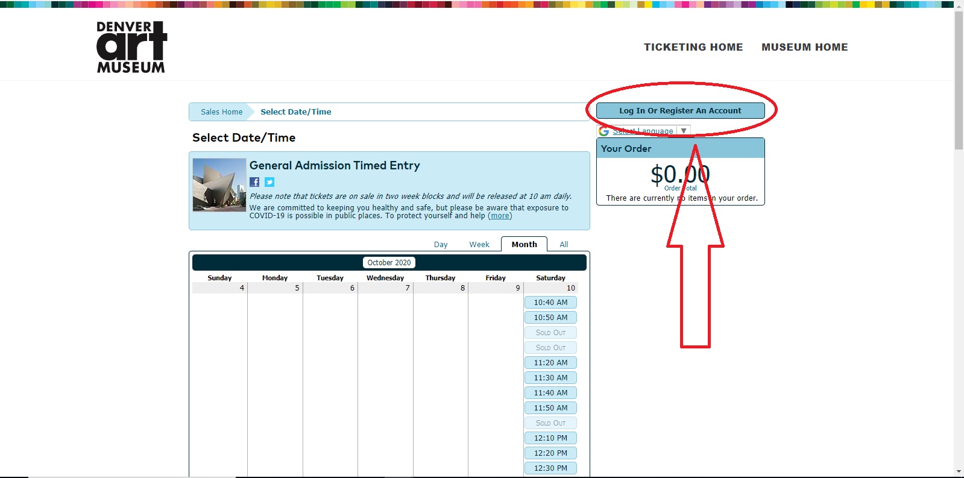The image size is (964, 478).
Task: Share on Twitter icon
Action: [x=269, y=182]
